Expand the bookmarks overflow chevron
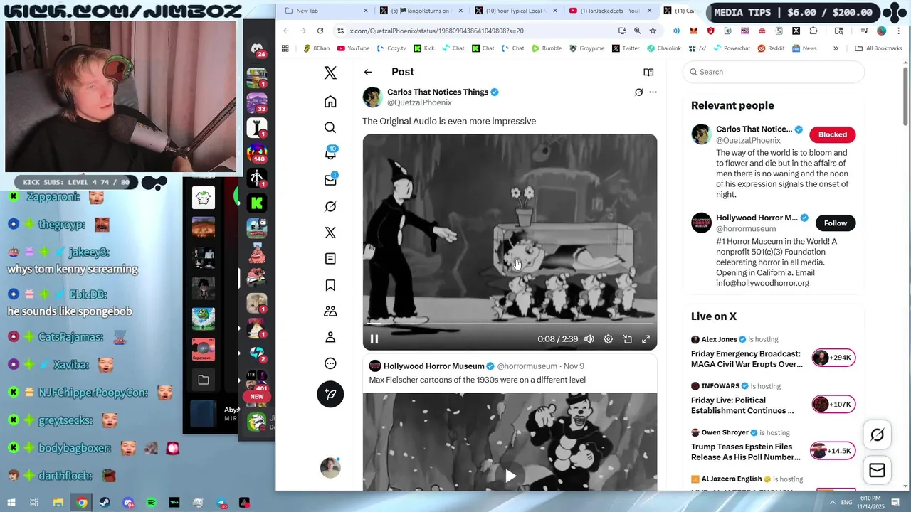Viewport: 911px width, 512px height. [x=836, y=48]
